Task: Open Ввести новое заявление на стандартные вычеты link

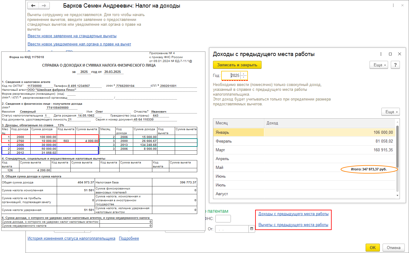Action: (72, 36)
